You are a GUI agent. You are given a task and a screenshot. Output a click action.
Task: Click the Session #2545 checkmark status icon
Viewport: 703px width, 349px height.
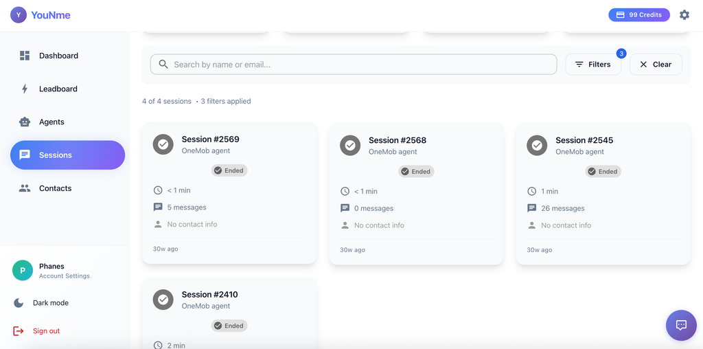(537, 146)
